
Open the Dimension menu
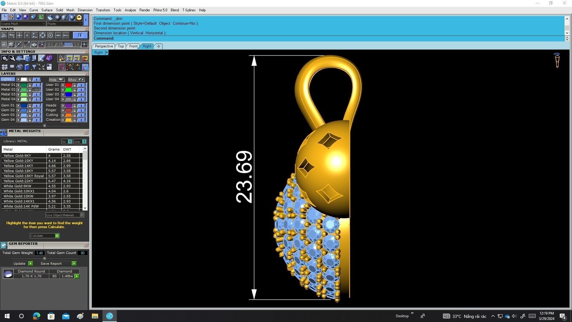(85, 10)
